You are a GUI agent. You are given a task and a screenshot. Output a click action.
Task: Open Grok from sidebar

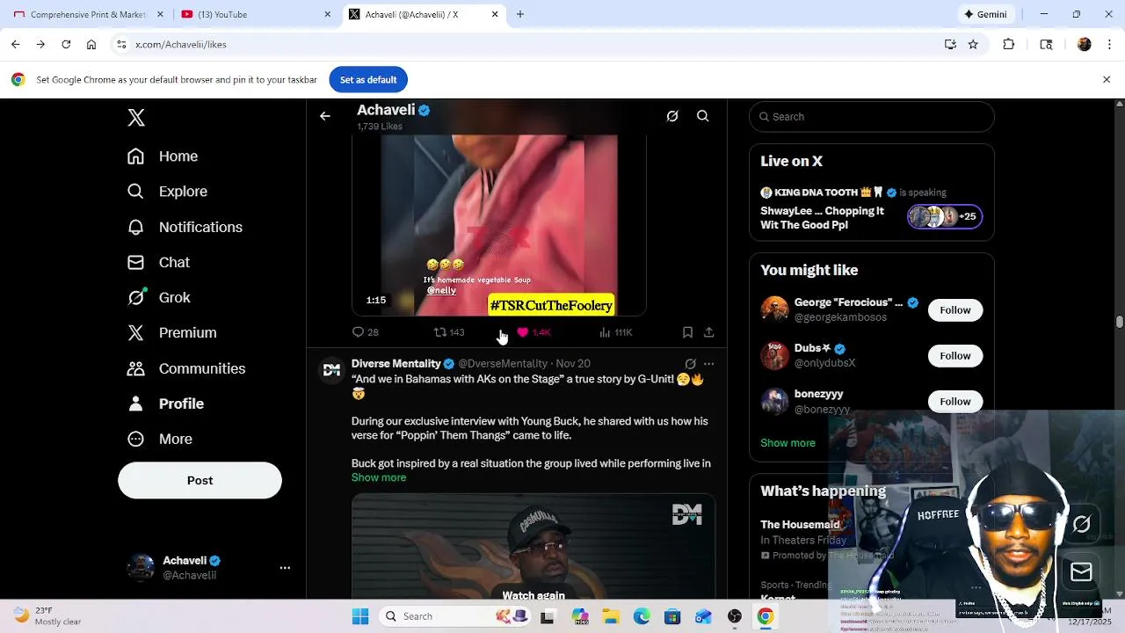[158, 297]
